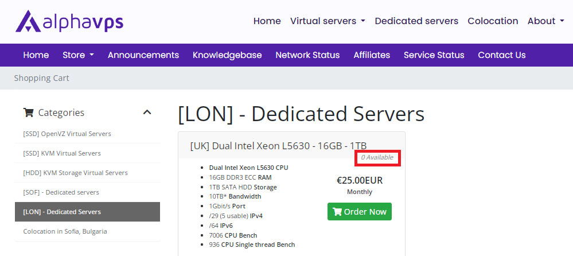Check the Service Status page

tap(434, 55)
